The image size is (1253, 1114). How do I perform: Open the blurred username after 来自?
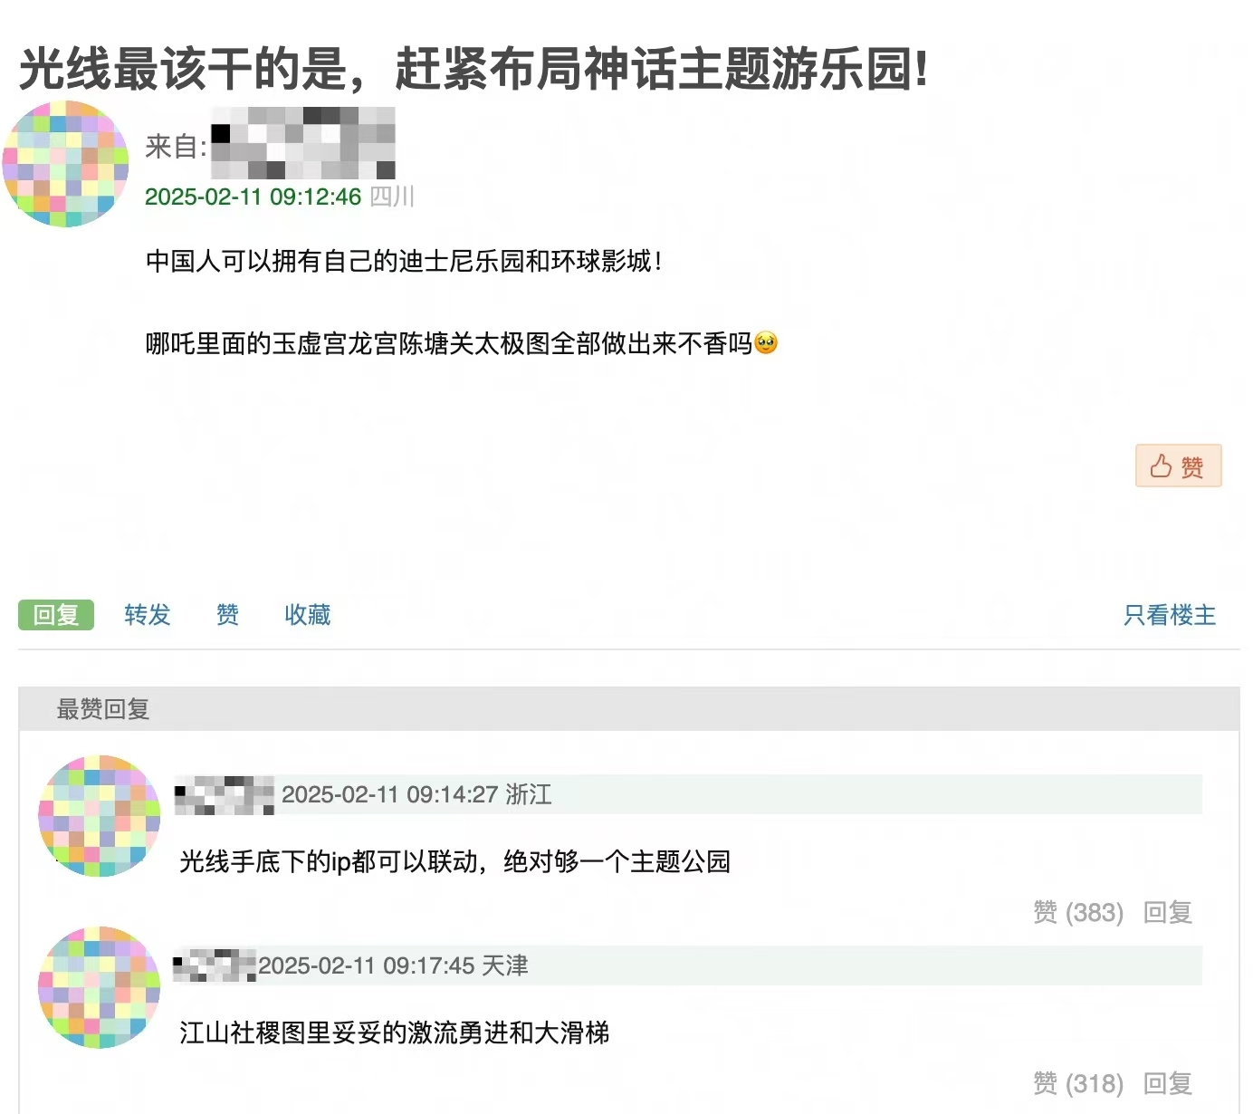tap(303, 143)
